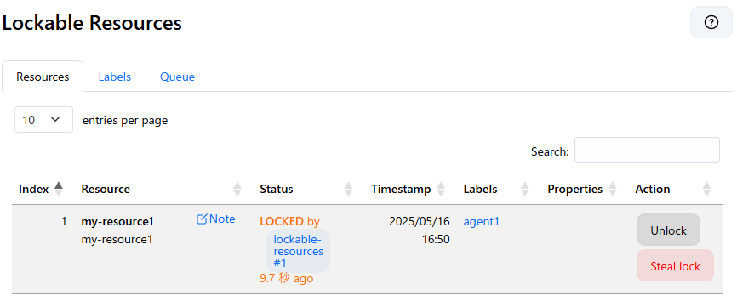Switch to the Queue tab
Image resolution: width=737 pixels, height=307 pixels.
tap(177, 77)
